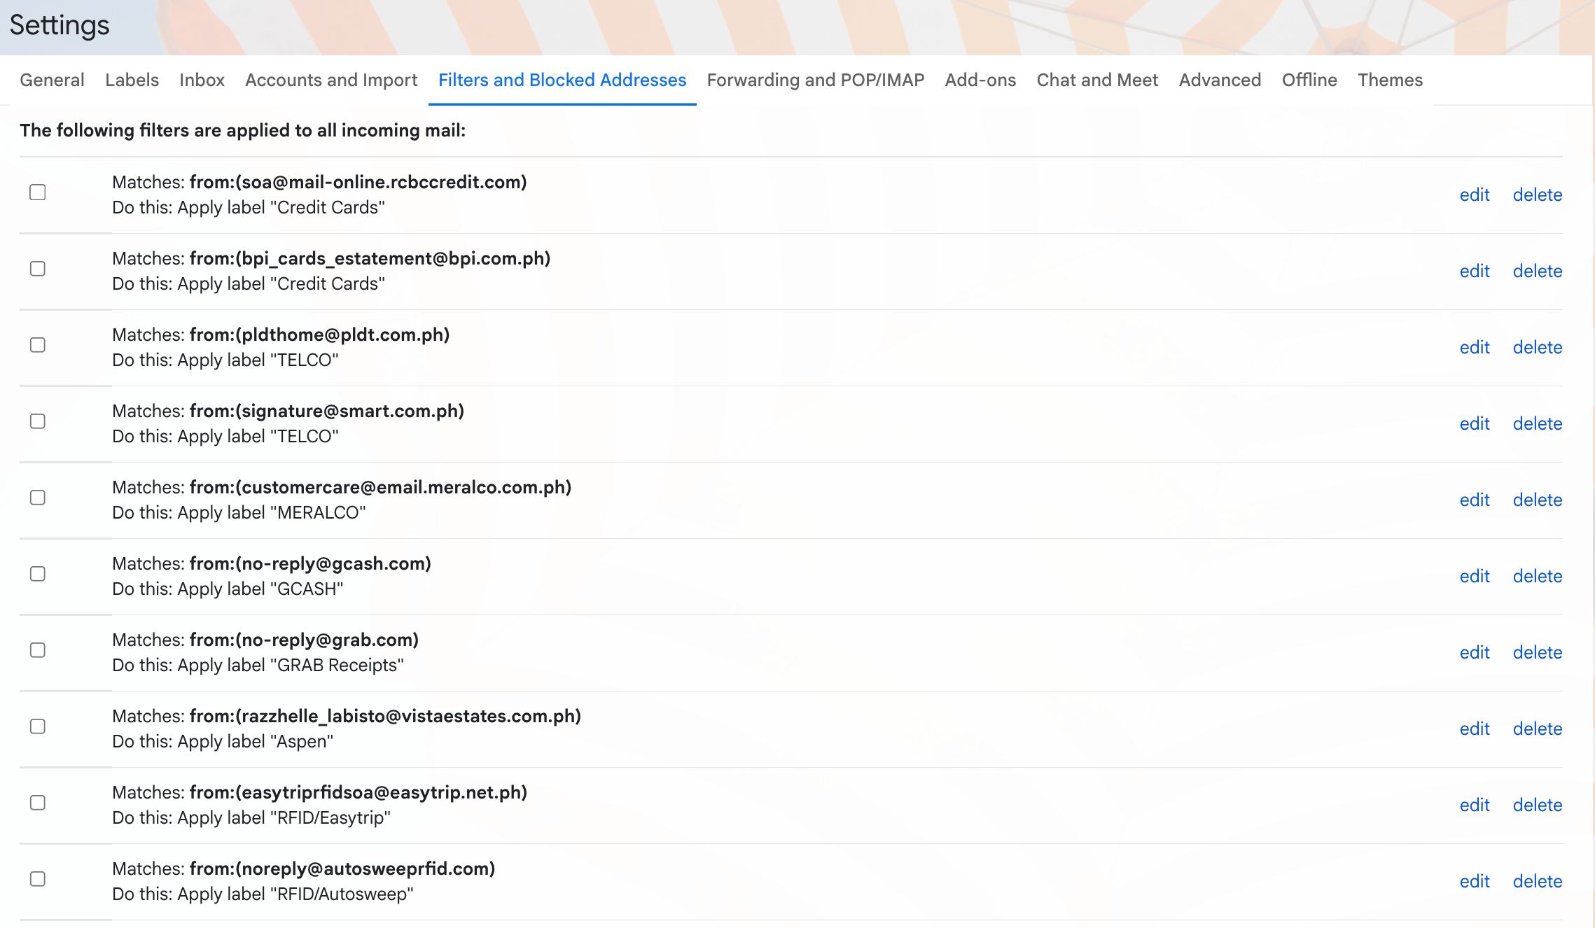Go to Accounts and Import tab
This screenshot has height=928, width=1595.
pyautogui.click(x=331, y=80)
